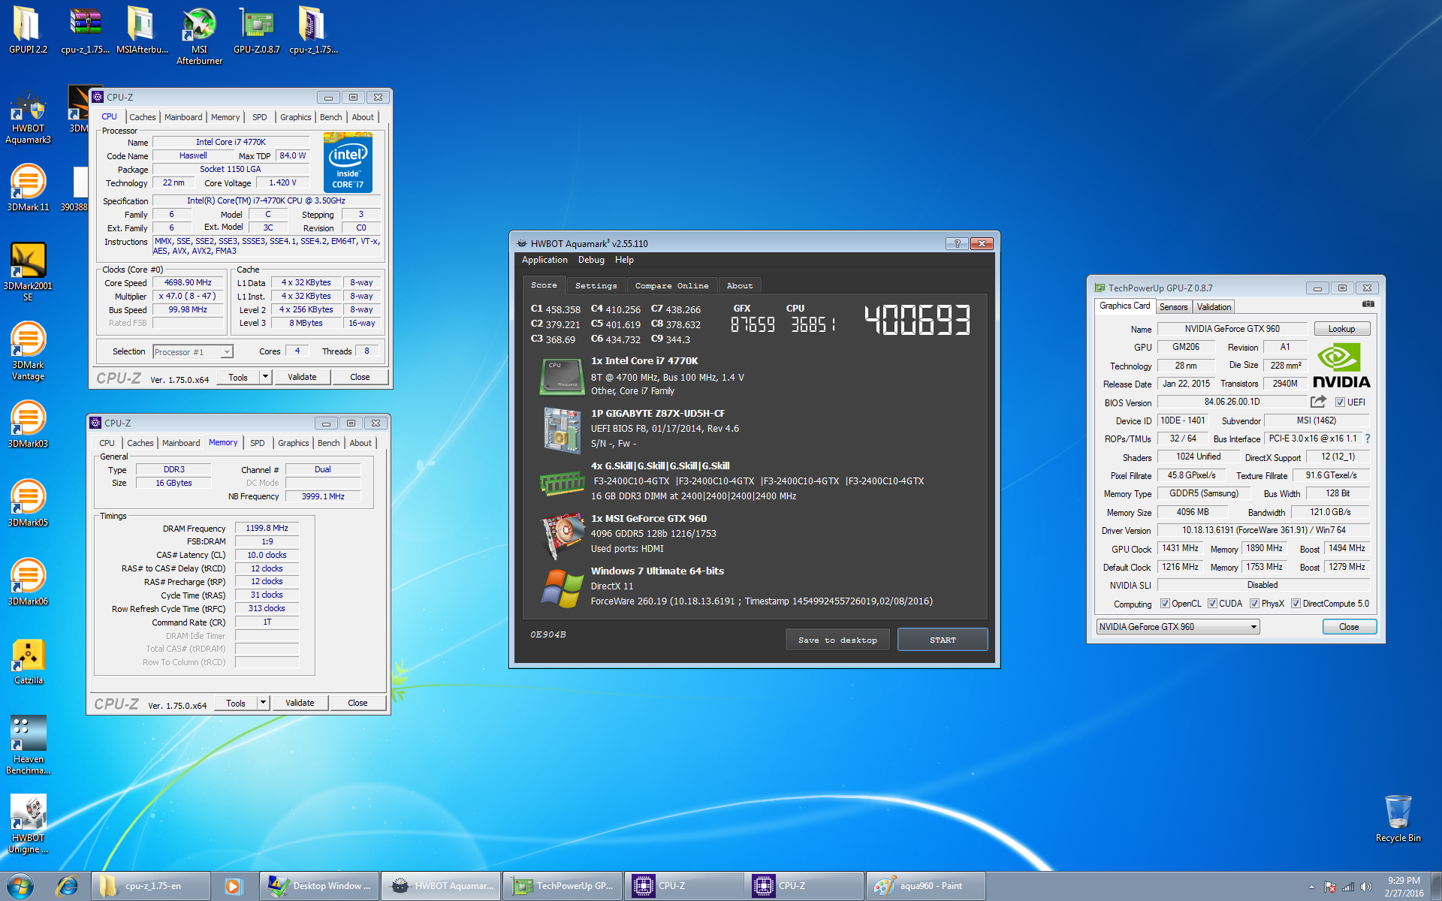This screenshot has width=1442, height=901.
Task: Launch 3DMark05 desktop shortcut
Action: 28,504
